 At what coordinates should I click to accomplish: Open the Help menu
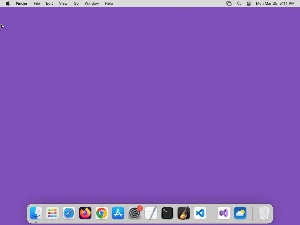[x=109, y=4]
